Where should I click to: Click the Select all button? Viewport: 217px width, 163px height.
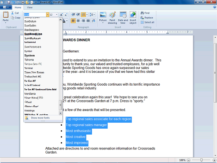coord(147,22)
